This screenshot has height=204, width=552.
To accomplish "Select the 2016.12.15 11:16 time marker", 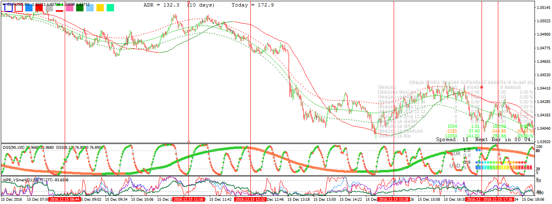I will 188,200.
